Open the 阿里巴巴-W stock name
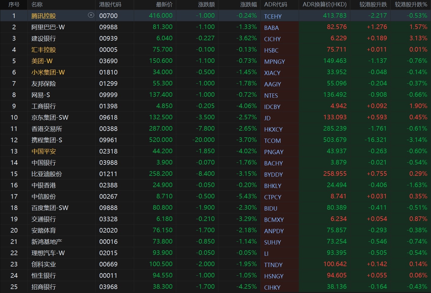Viewport: 431px width, 293px height. pos(48,27)
